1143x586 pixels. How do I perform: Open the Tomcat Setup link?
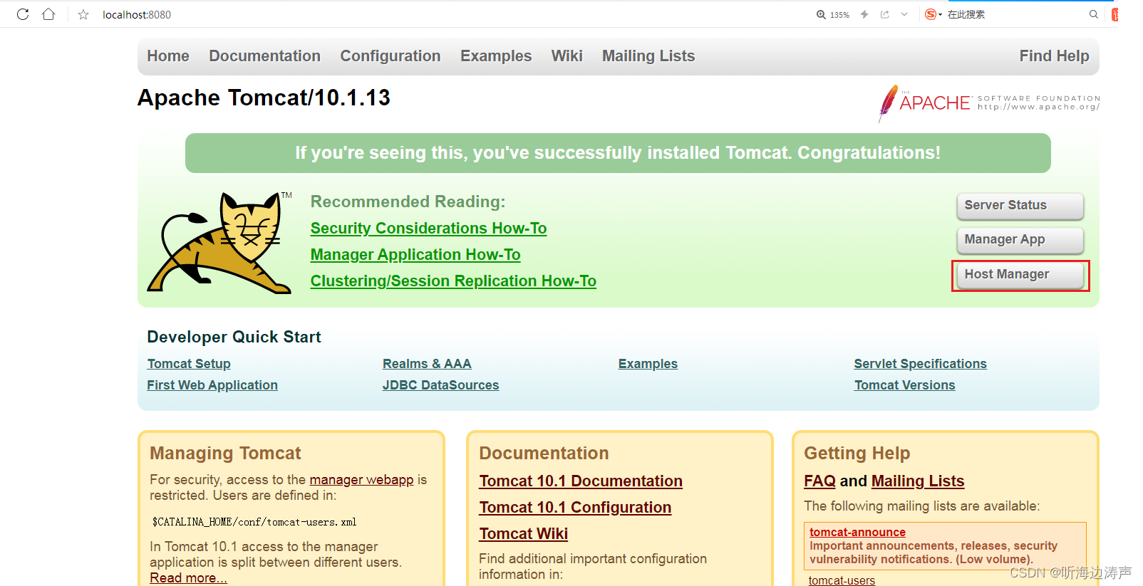[189, 363]
